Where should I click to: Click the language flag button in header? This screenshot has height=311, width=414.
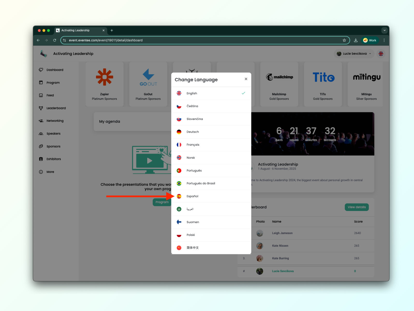(x=381, y=54)
